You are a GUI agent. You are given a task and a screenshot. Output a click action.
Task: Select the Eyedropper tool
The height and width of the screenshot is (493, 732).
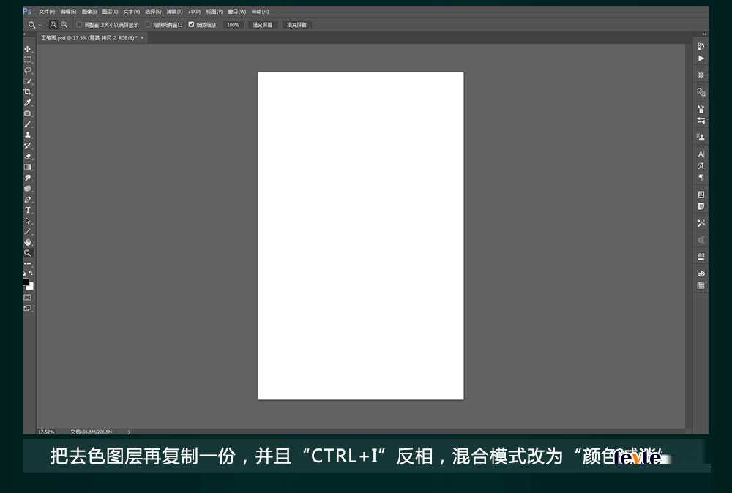tap(28, 102)
